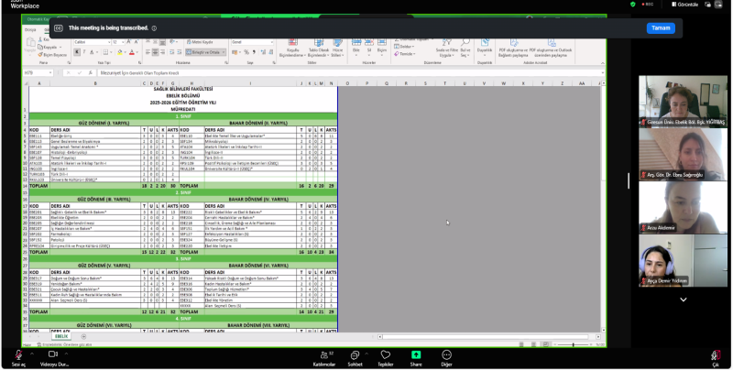This screenshot has width=733, height=370.
Task: Click Ebru Sağıroğlu participant video tile
Action: point(683,154)
